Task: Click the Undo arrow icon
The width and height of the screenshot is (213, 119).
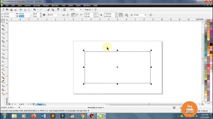Action: (x=35, y=10)
